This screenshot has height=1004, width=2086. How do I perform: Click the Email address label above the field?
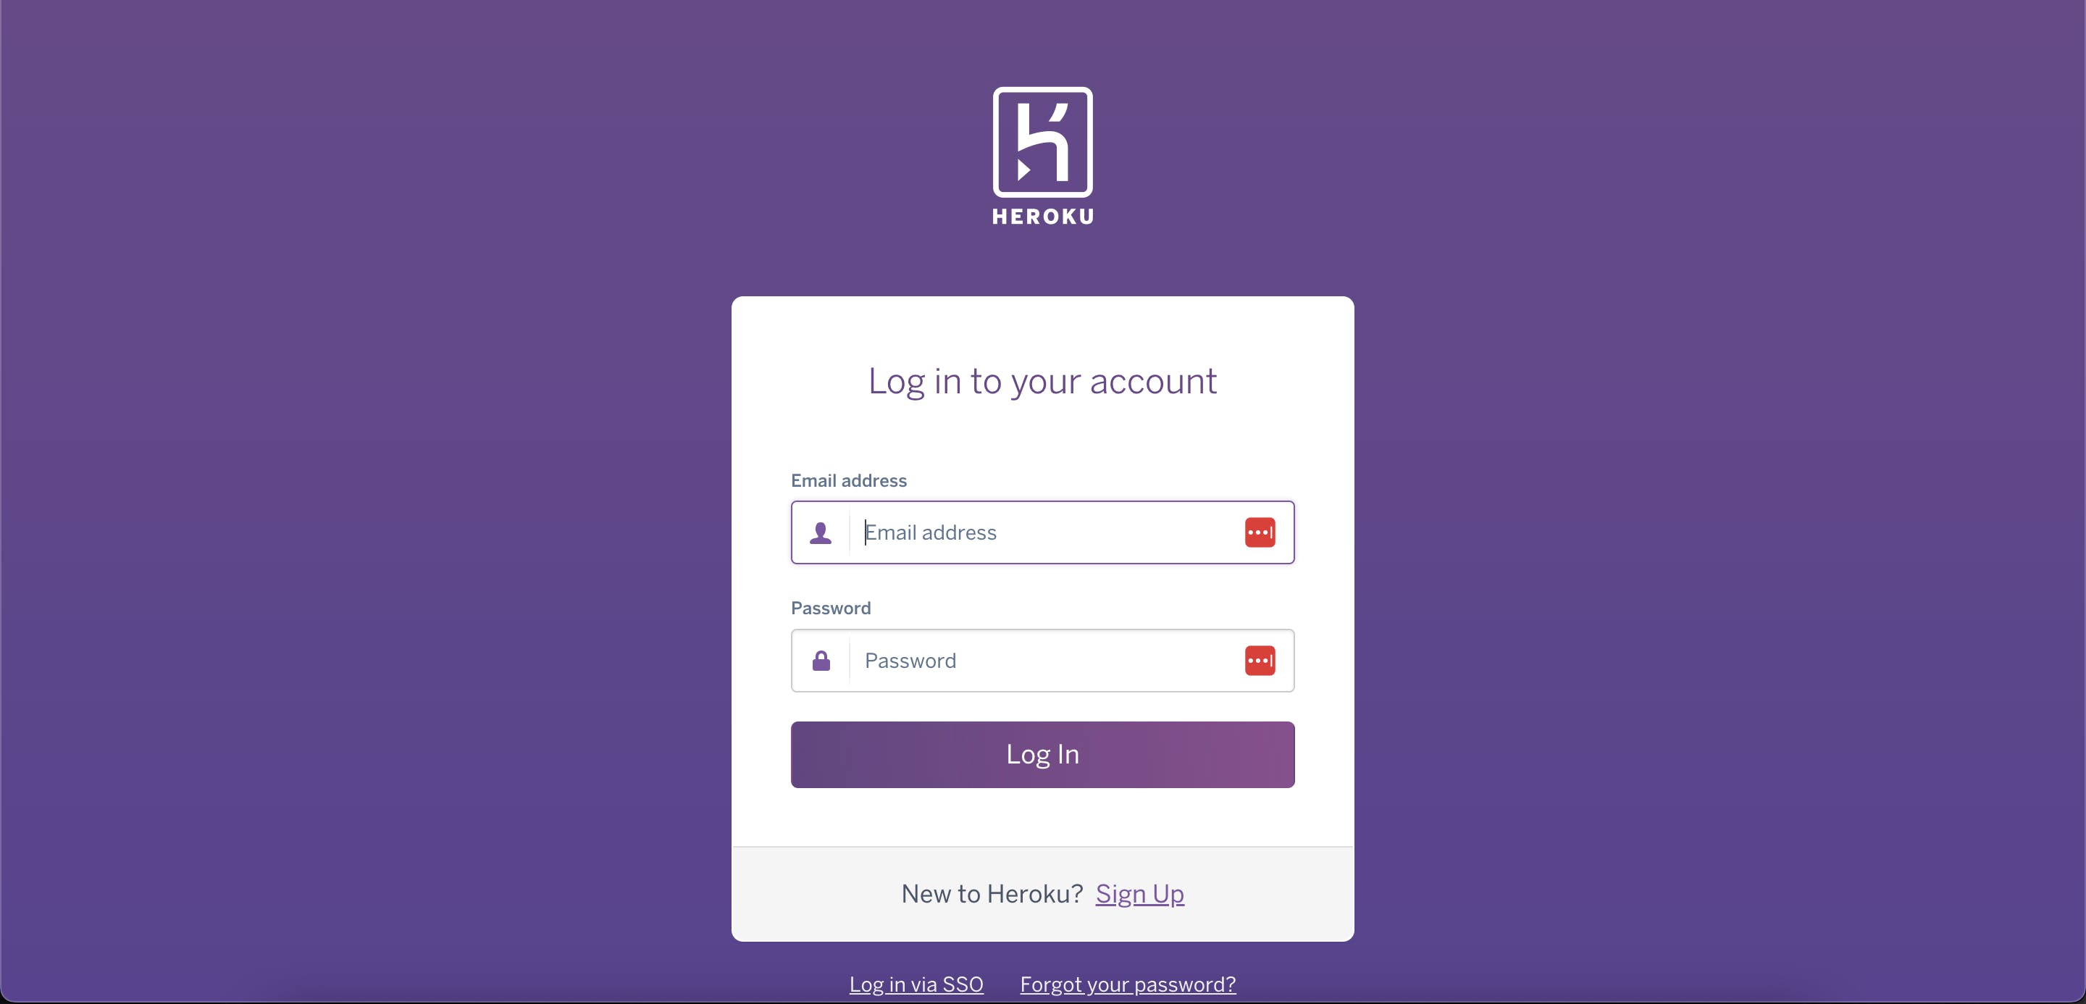coord(849,481)
